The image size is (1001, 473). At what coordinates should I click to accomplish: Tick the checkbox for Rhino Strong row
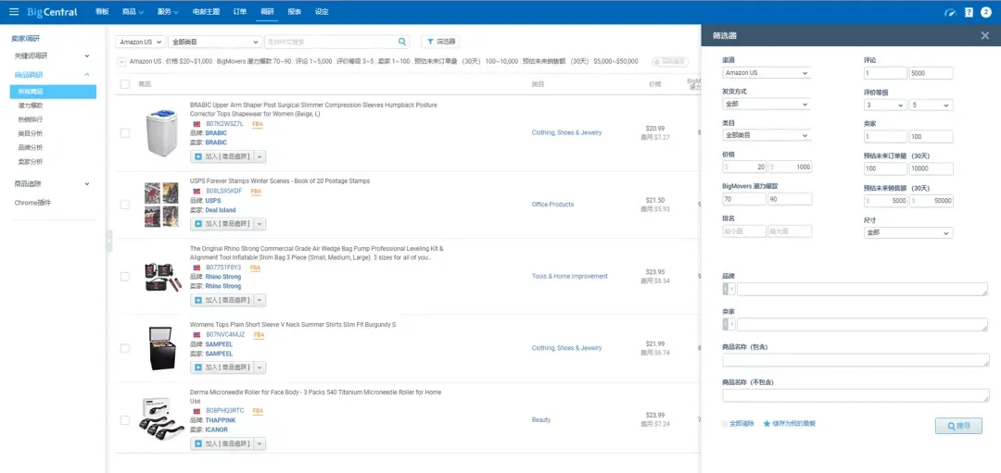[125, 277]
